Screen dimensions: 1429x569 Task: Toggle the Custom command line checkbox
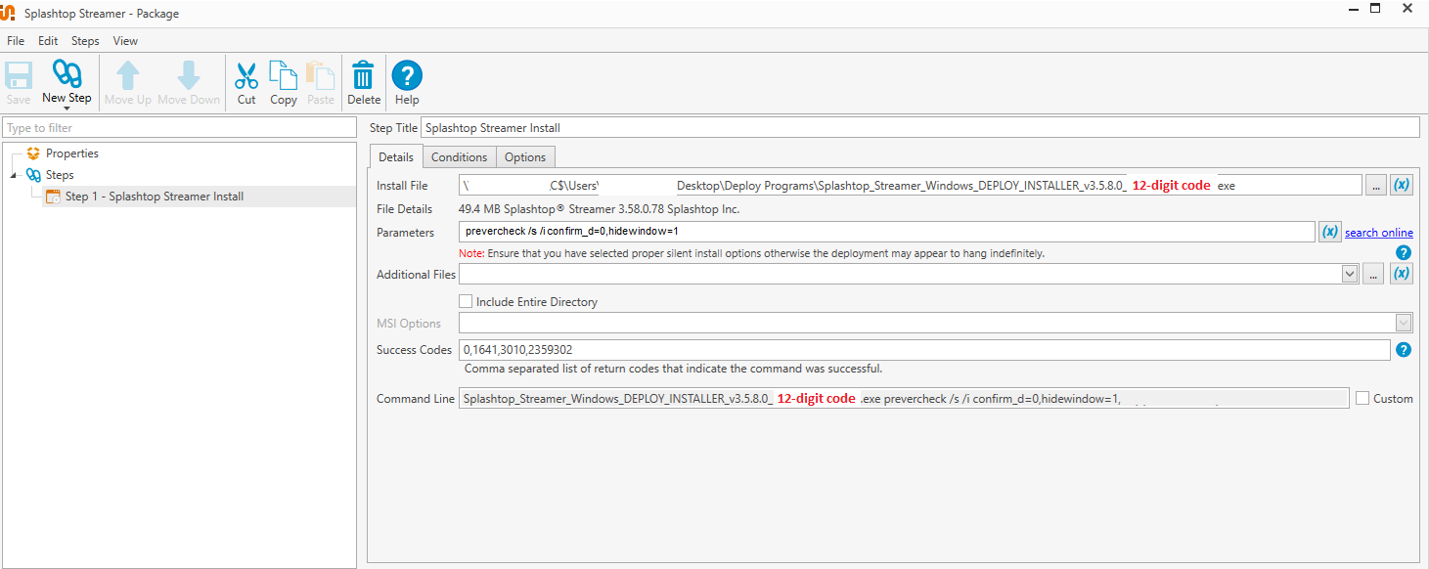1362,398
